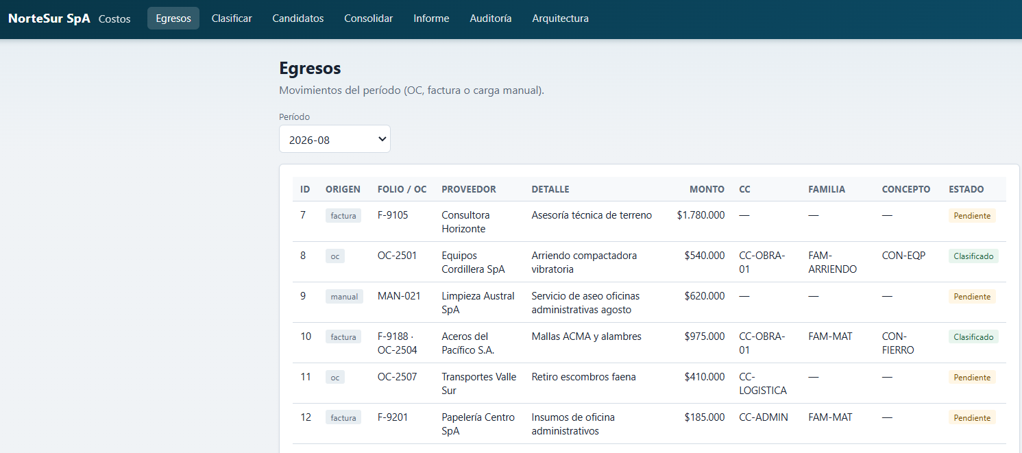
Task: Select folio F-9105
Action: click(x=393, y=215)
